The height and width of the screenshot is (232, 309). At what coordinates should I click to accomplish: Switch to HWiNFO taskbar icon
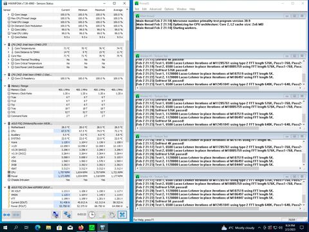(x=102, y=227)
